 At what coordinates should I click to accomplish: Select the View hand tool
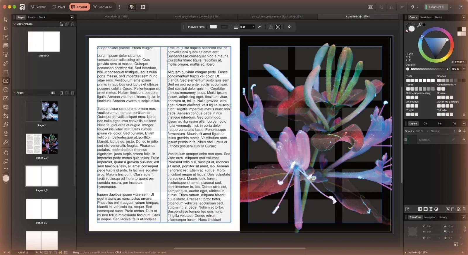[6, 153]
